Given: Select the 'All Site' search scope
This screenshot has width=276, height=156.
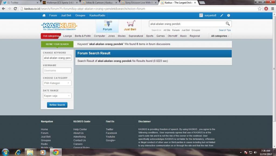Looking at the screenshot, I should click(167, 30).
